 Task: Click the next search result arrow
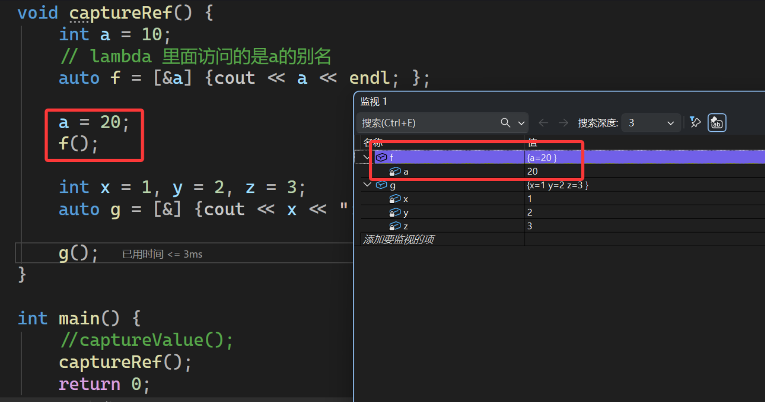coord(563,123)
